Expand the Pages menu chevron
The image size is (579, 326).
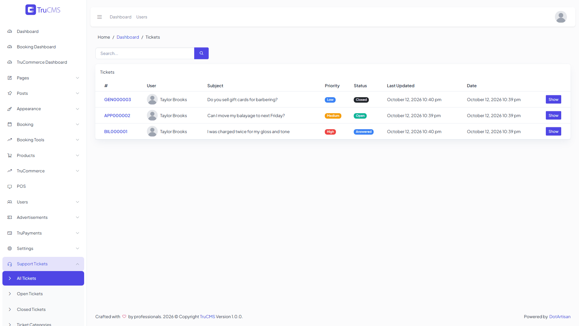[78, 78]
